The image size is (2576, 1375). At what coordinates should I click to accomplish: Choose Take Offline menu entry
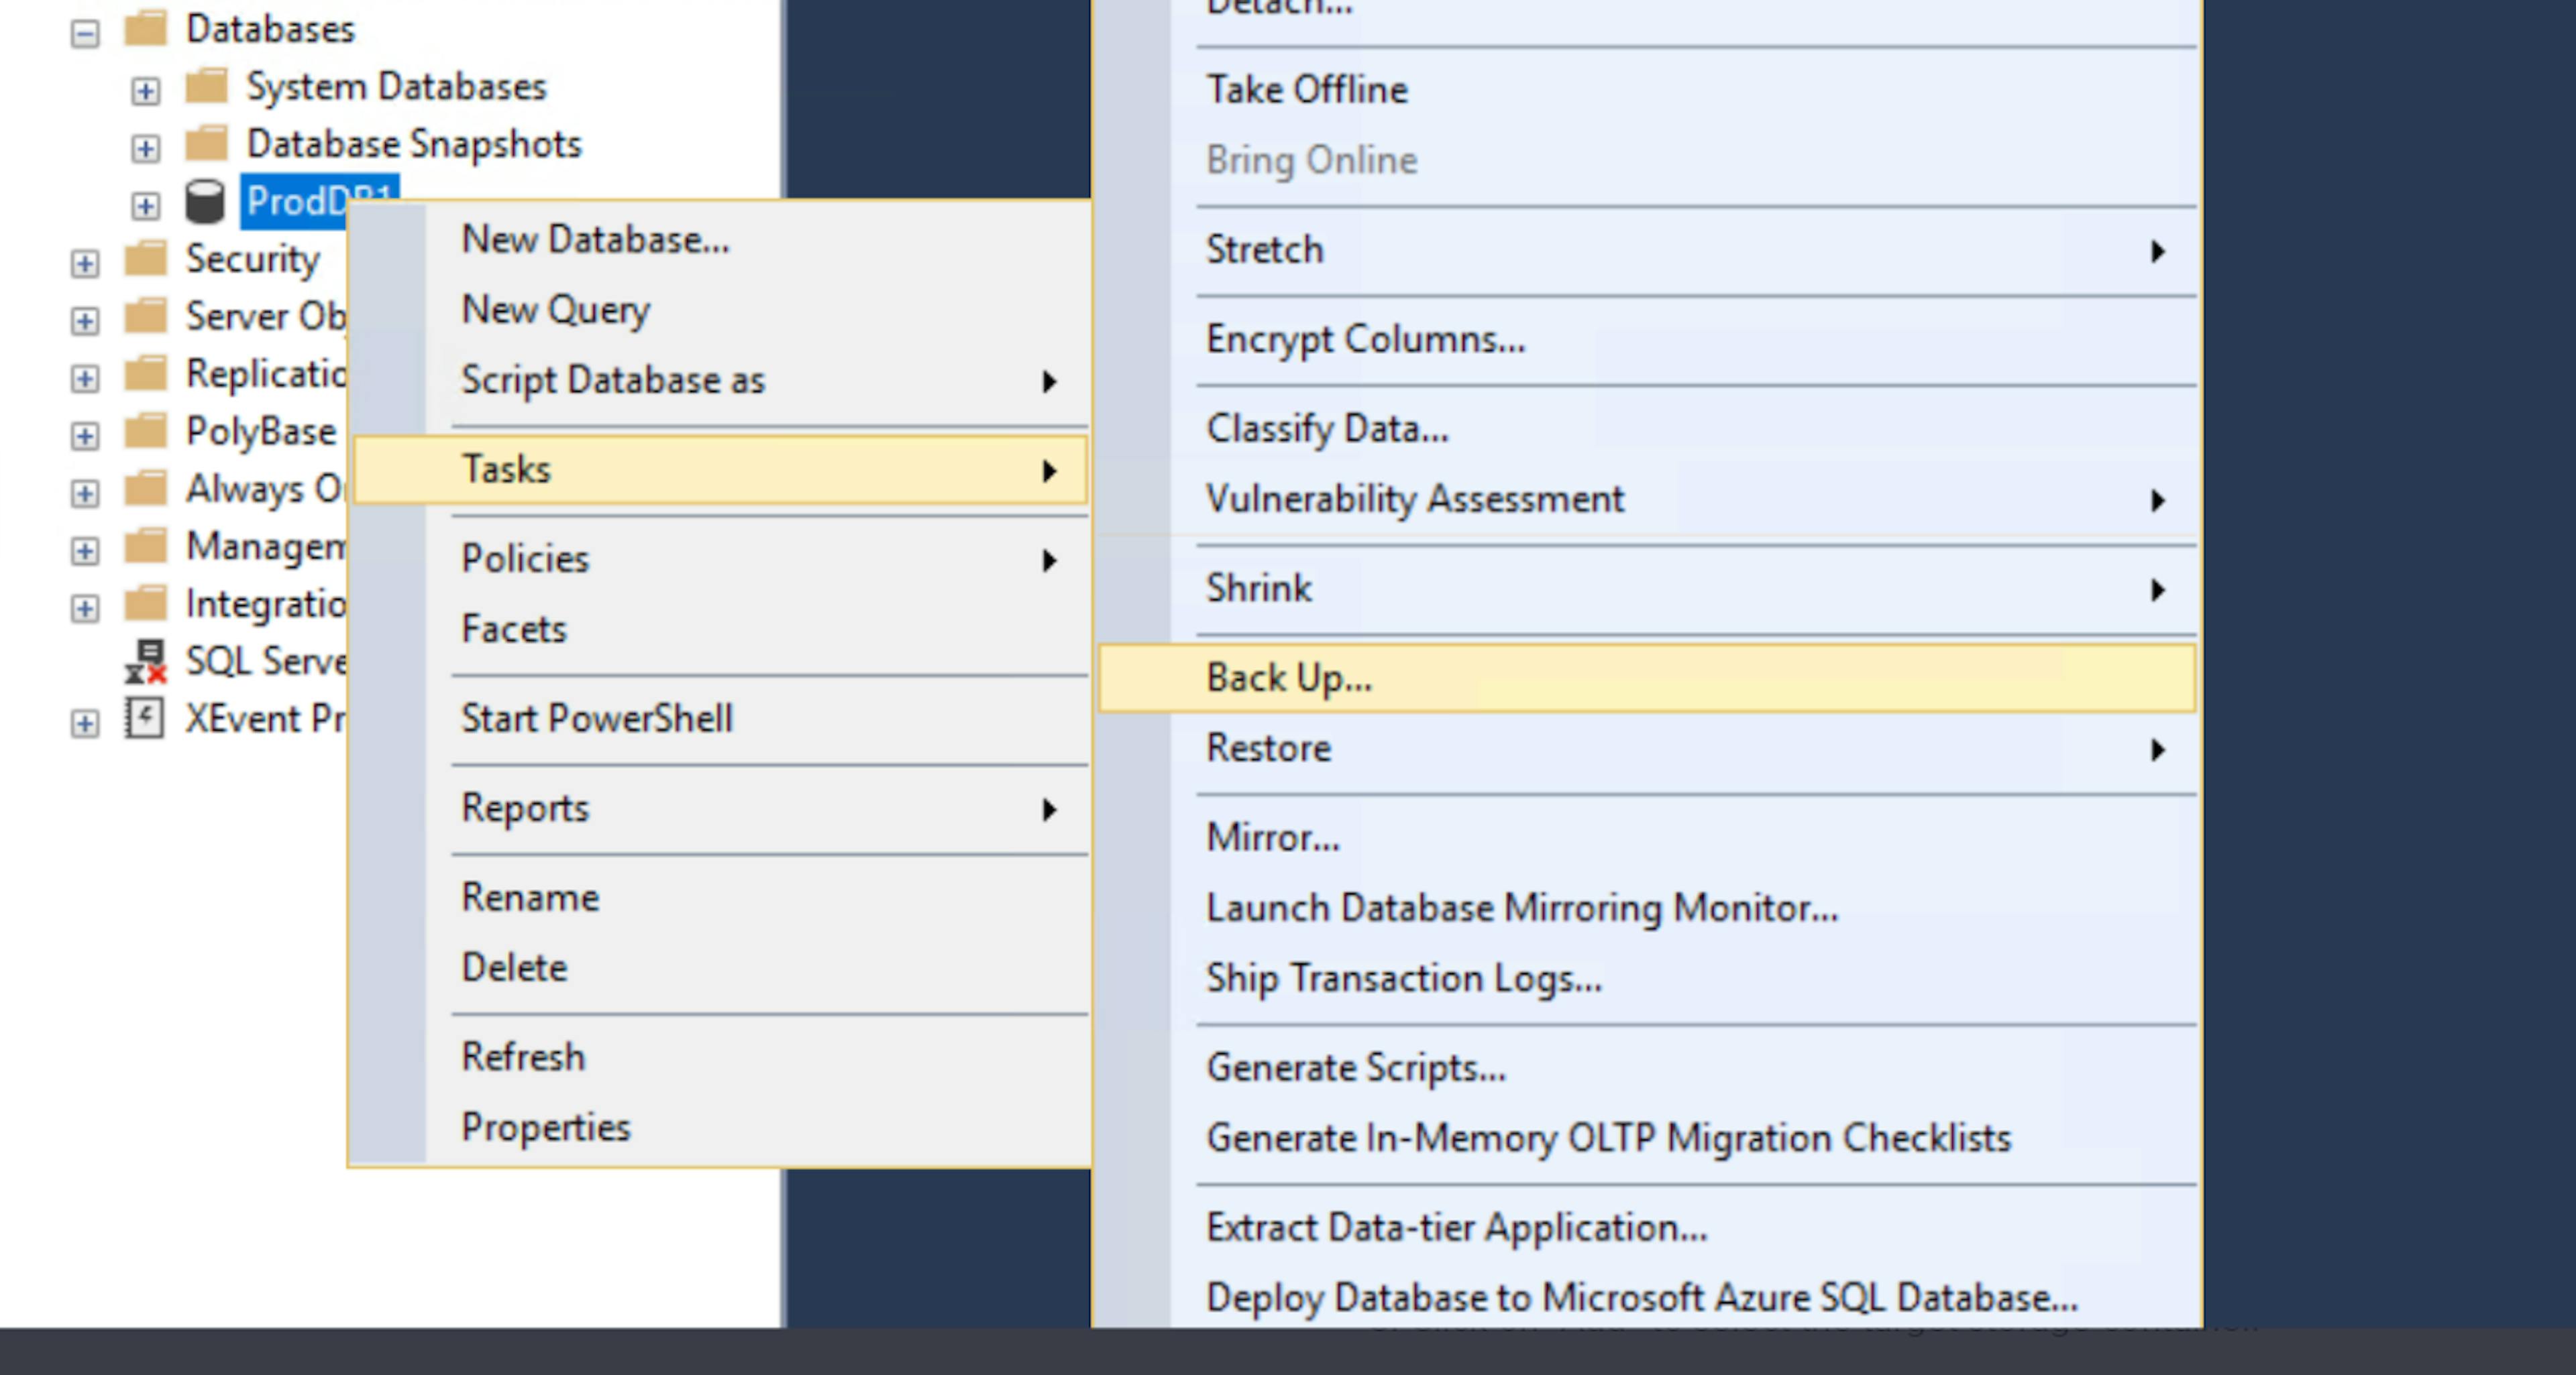tap(1306, 90)
